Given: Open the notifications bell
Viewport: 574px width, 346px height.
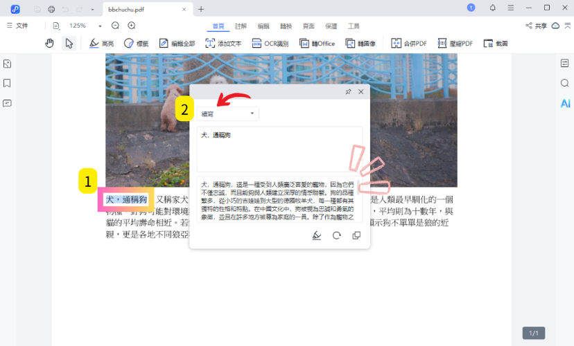Looking at the screenshot, I should pyautogui.click(x=493, y=8).
